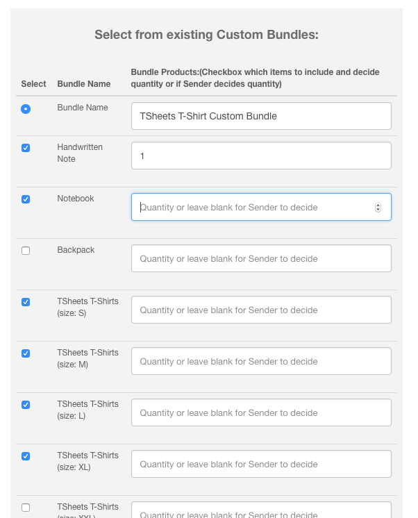Click the Handwritten Note quantity field
This screenshot has width=418, height=518.
260,156
